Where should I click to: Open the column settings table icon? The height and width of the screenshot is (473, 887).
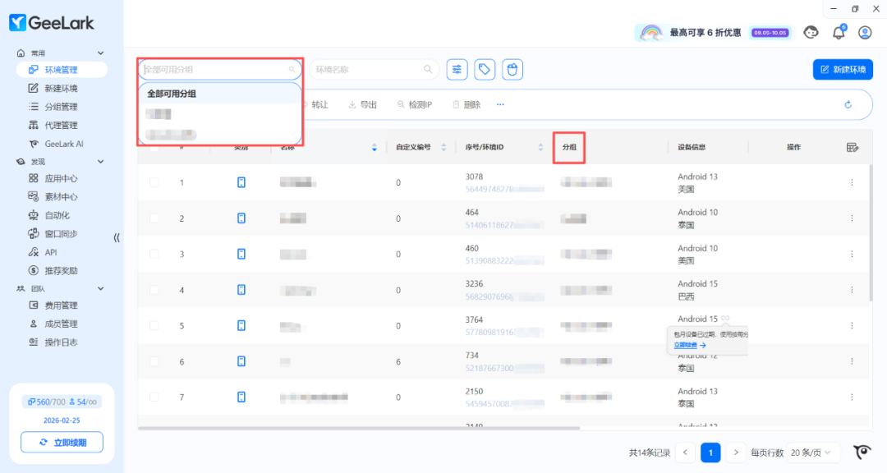(x=852, y=147)
